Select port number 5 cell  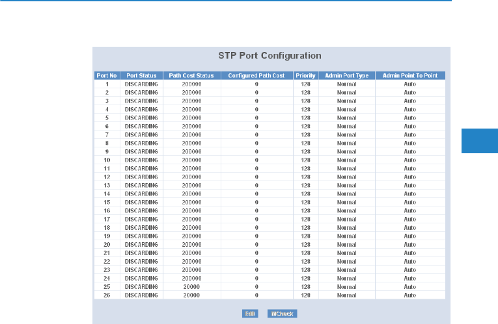click(107, 118)
